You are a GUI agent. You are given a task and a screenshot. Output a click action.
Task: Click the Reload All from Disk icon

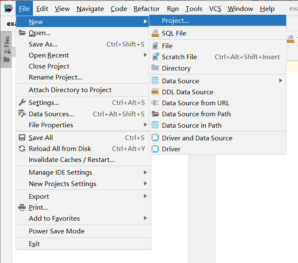[x=22, y=148]
